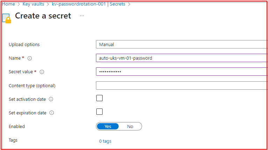This screenshot has height=150, width=268.
Task: Click into the Name text field
Action: pos(181,58)
